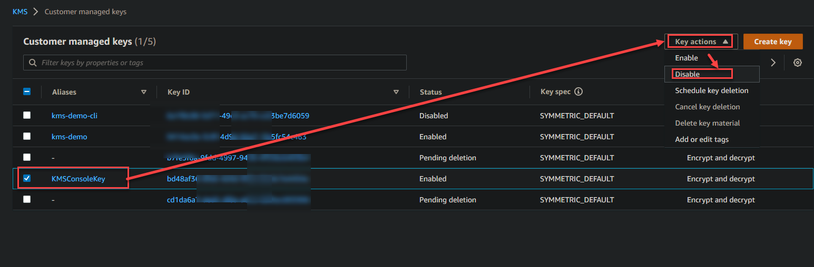Go to next page chevron arrow
The width and height of the screenshot is (814, 267).
coord(773,63)
